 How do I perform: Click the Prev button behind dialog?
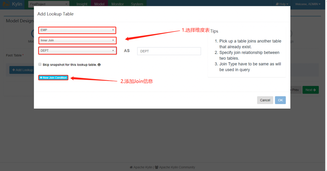296,90
